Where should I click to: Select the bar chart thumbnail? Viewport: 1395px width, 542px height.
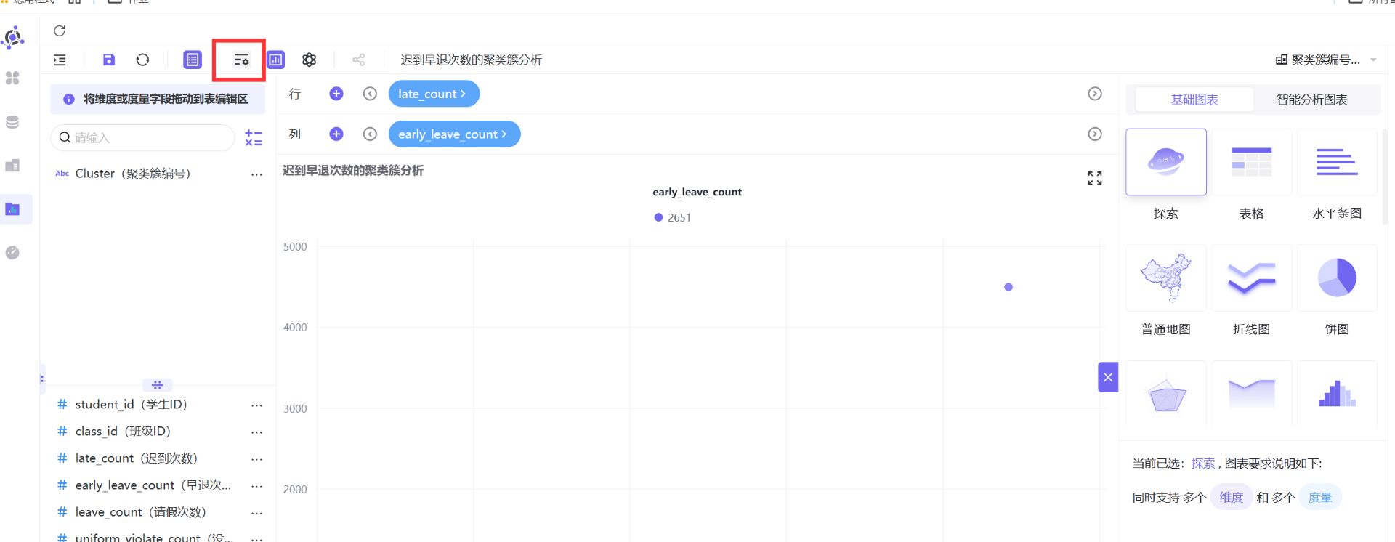pos(1337,393)
